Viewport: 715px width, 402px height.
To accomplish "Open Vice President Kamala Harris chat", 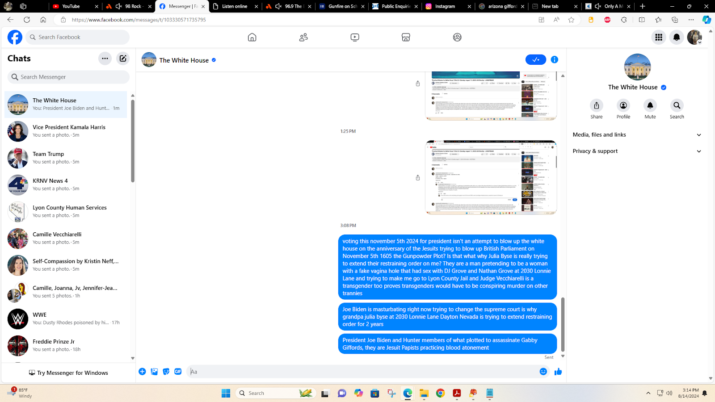I will (x=66, y=131).
